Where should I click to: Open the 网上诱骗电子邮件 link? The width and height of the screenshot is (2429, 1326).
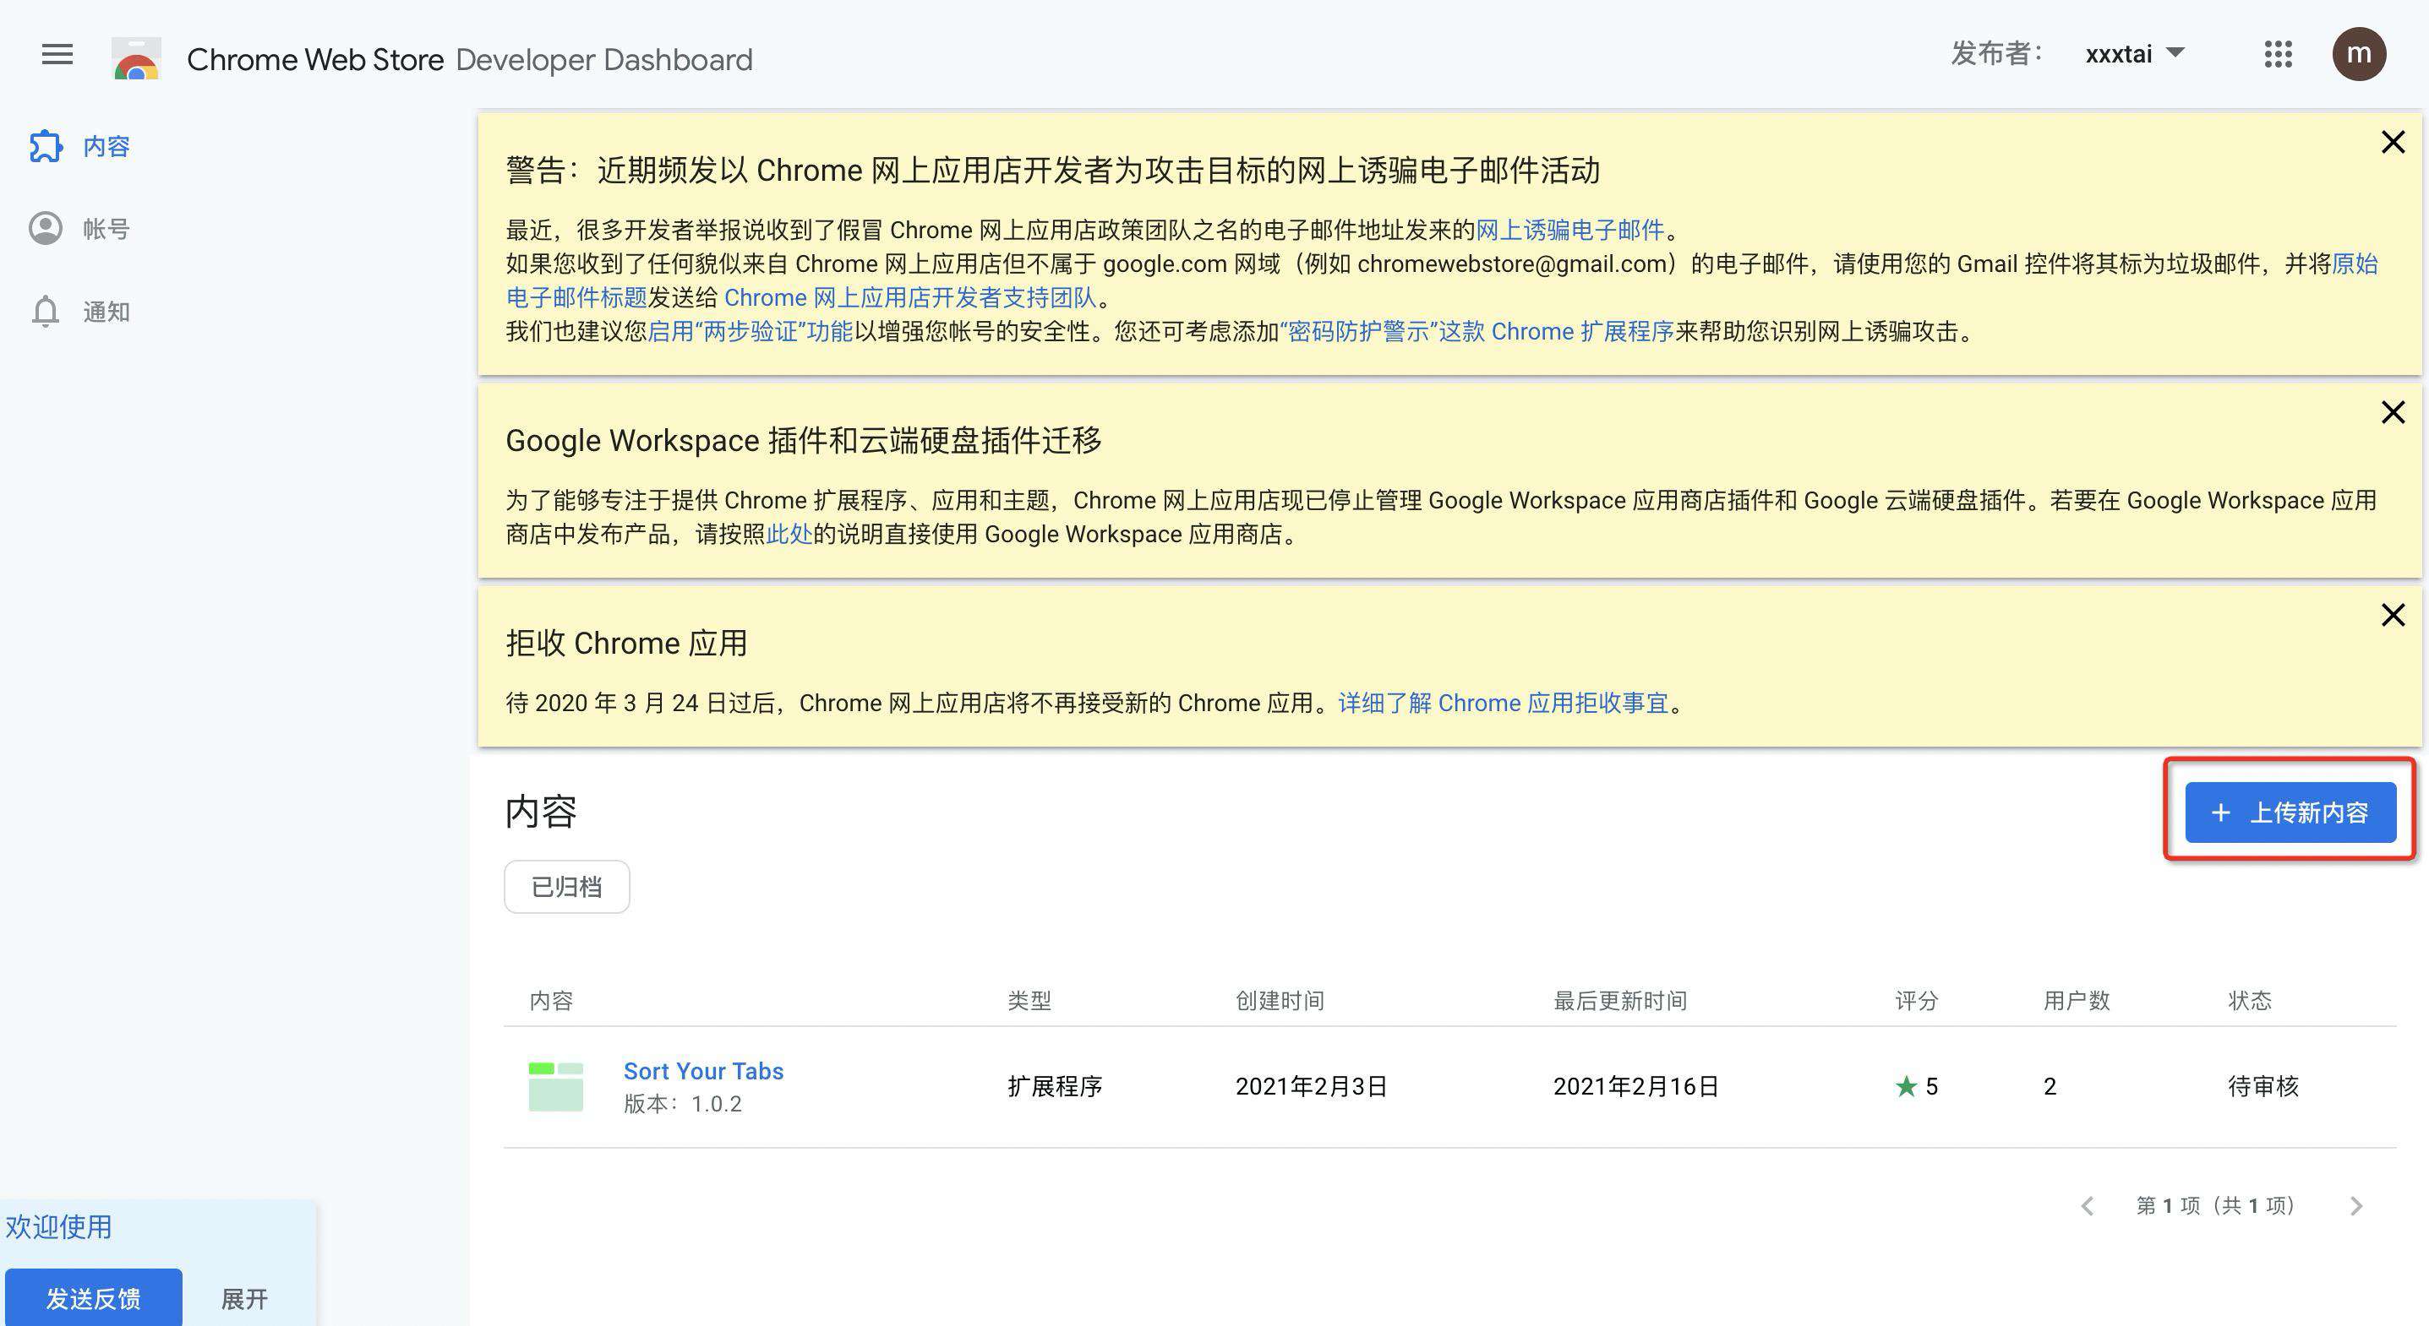(1569, 230)
